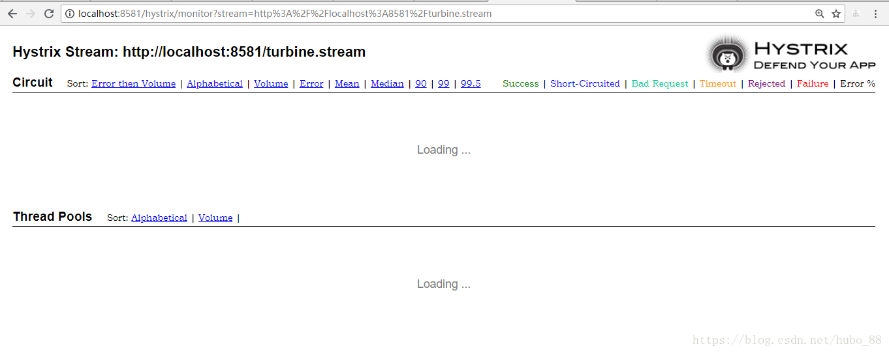Sort circuits Alphabetical
The height and width of the screenshot is (353, 889).
point(215,83)
